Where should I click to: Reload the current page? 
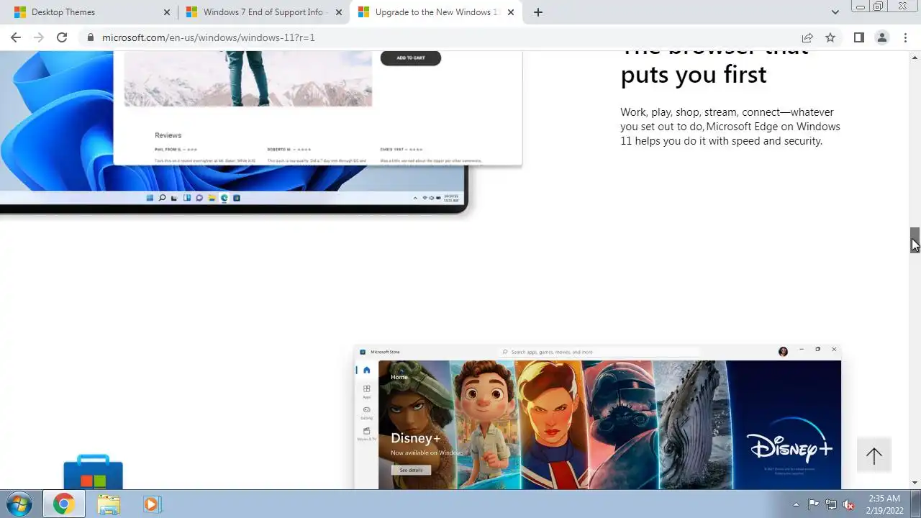coord(62,37)
